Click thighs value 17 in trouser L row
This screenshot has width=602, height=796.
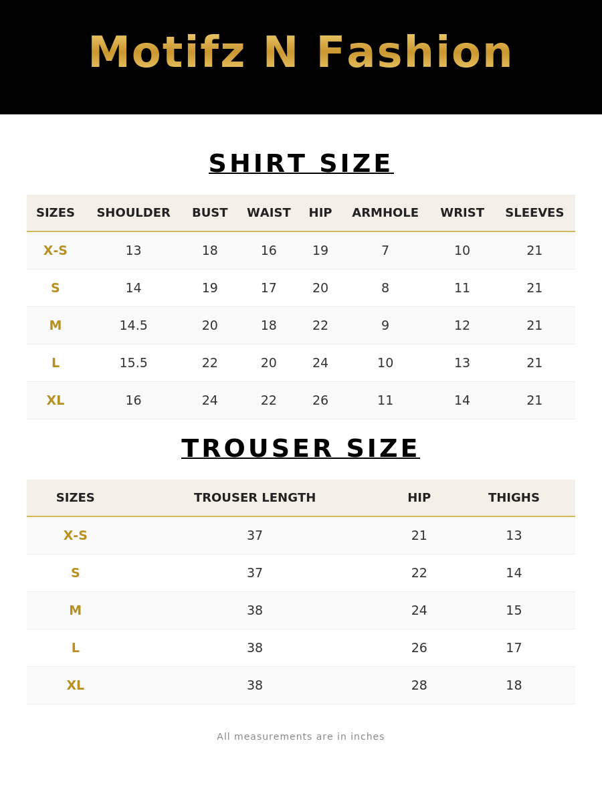(x=514, y=648)
